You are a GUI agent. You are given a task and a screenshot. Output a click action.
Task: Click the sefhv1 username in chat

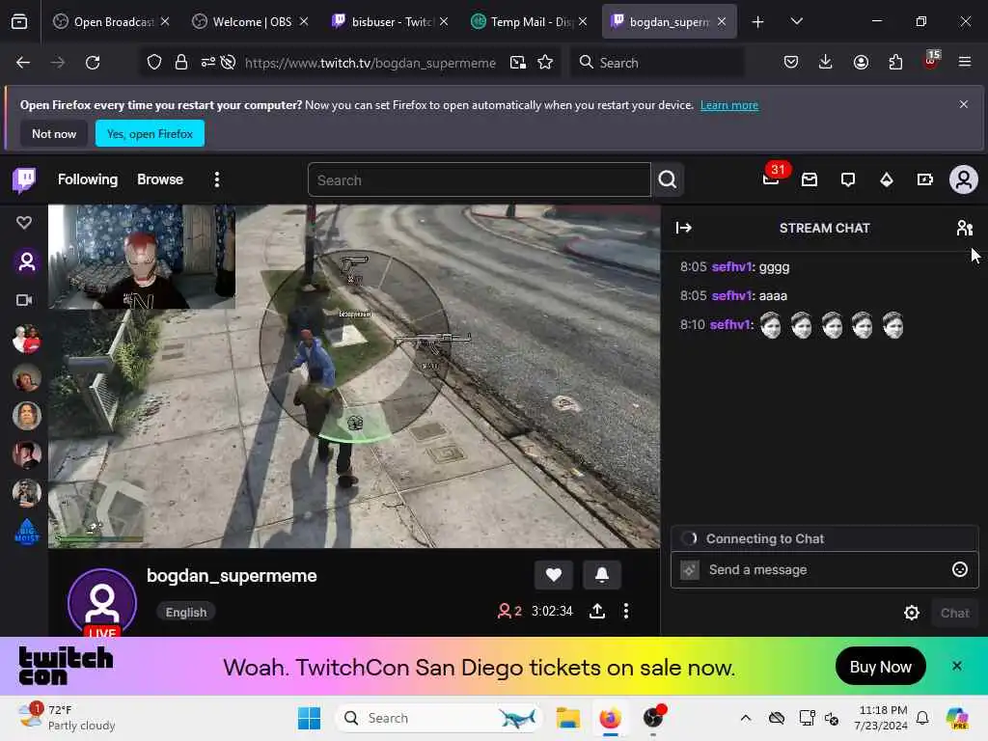coord(731,267)
